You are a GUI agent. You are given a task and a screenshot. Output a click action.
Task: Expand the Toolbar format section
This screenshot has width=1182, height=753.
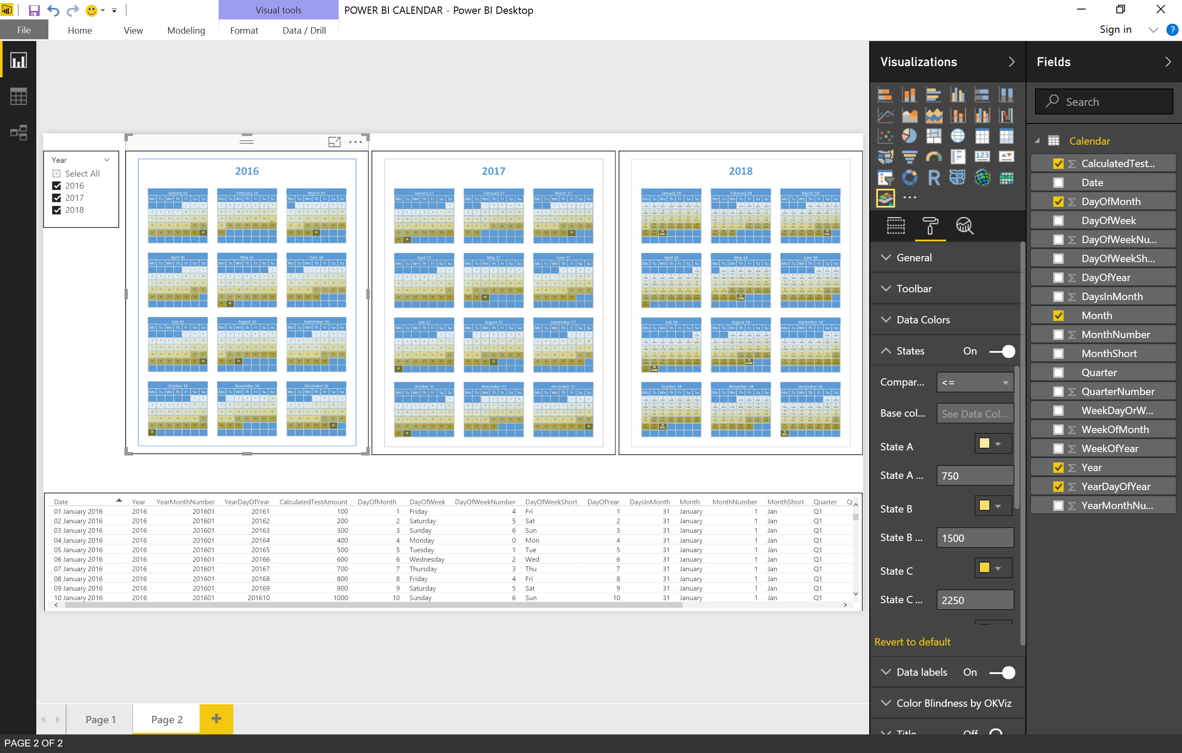click(913, 288)
